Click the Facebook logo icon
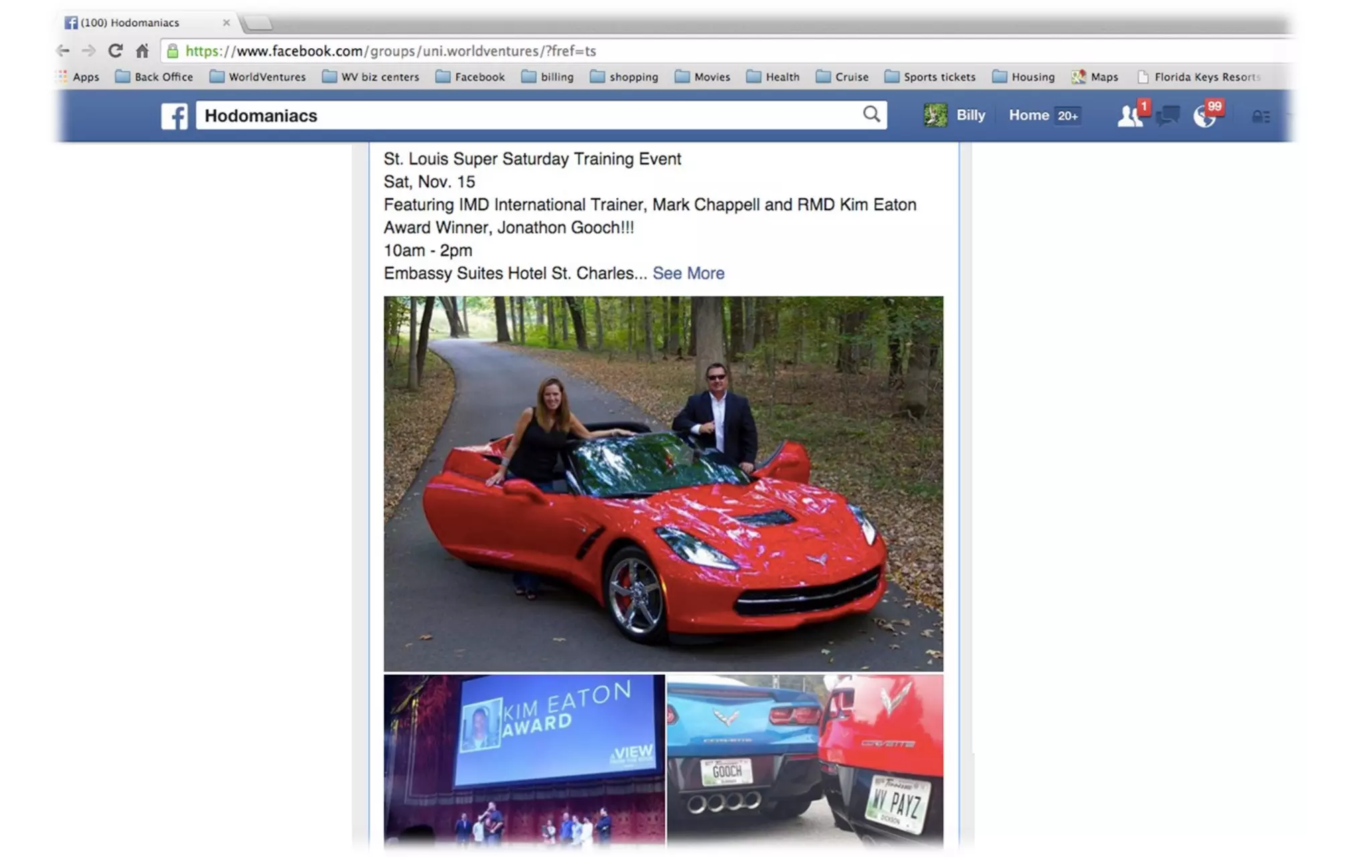This screenshot has height=857, width=1372. pos(174,116)
